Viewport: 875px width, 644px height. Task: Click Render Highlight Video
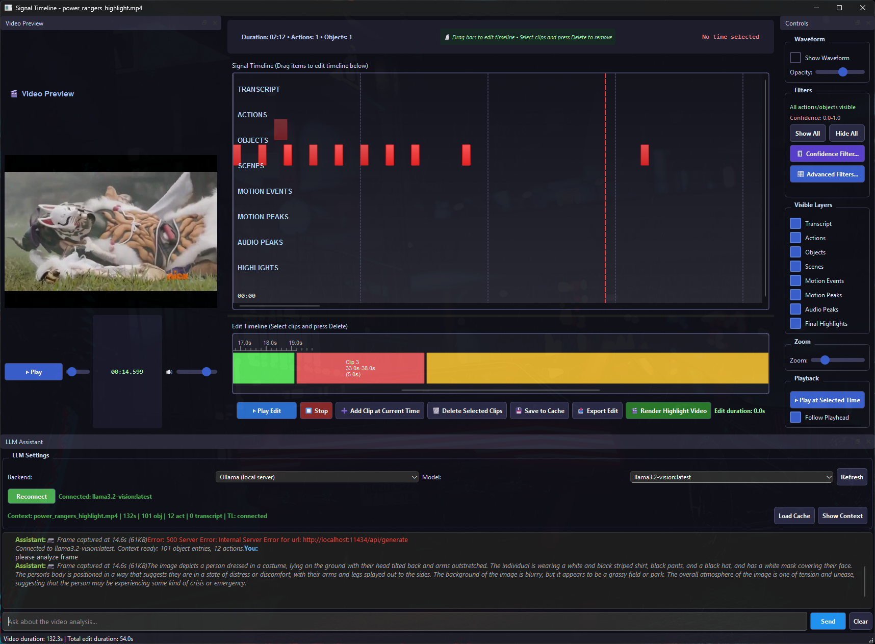668,410
